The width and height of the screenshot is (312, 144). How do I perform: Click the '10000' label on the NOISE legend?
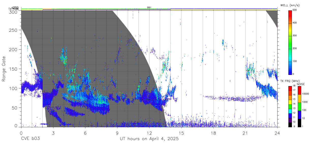[x=306, y=94]
